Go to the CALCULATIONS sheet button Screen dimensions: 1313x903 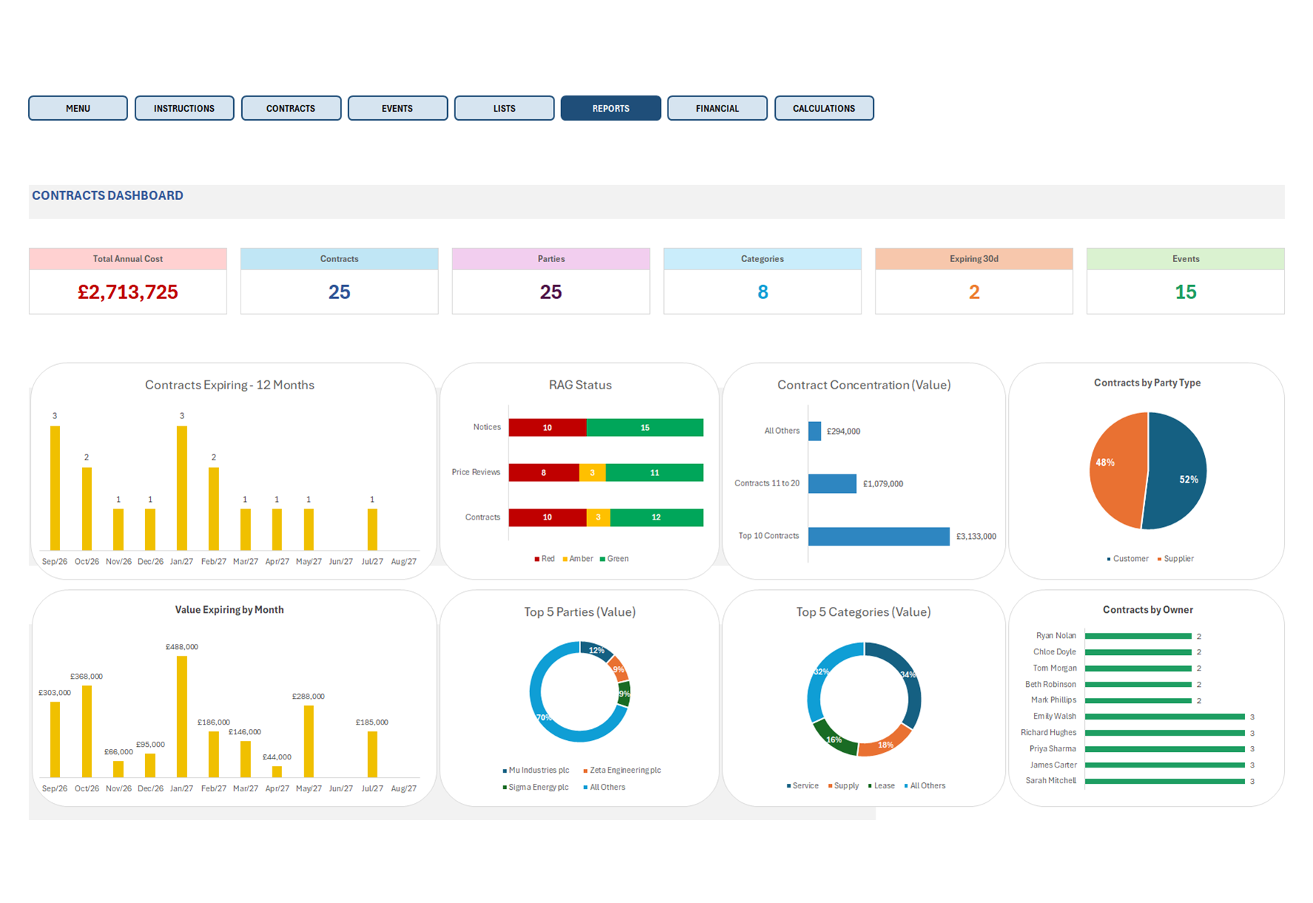[824, 108]
